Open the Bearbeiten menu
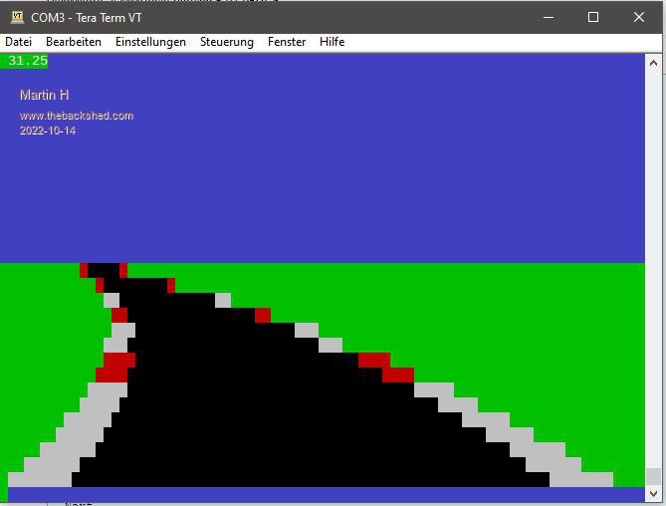Screen dimensions: 666x506 [74, 42]
